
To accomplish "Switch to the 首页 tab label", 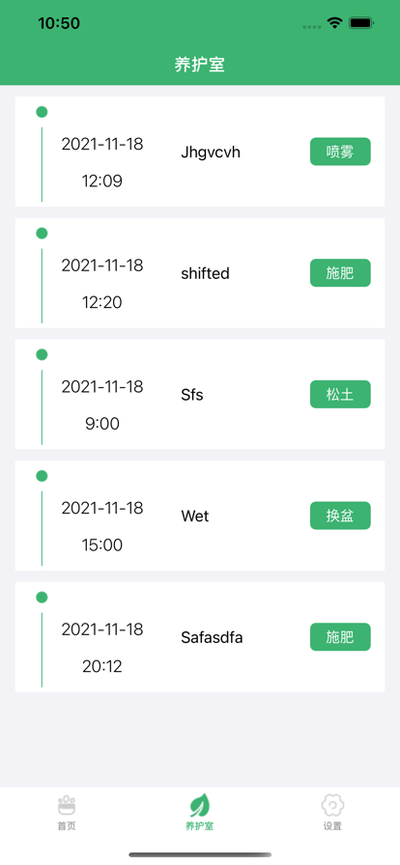I will [x=67, y=825].
